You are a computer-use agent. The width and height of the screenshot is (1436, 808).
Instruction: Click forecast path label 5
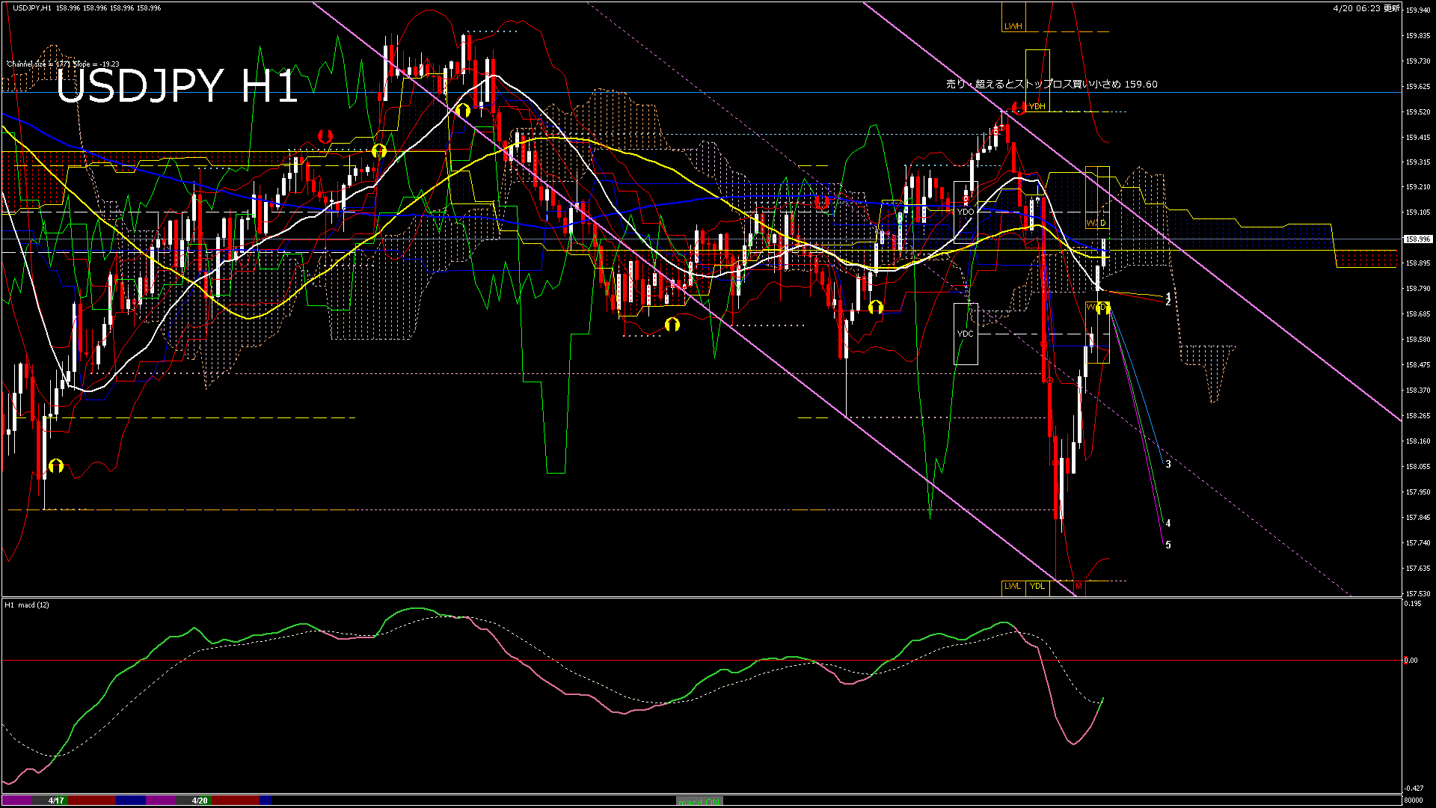[1168, 545]
